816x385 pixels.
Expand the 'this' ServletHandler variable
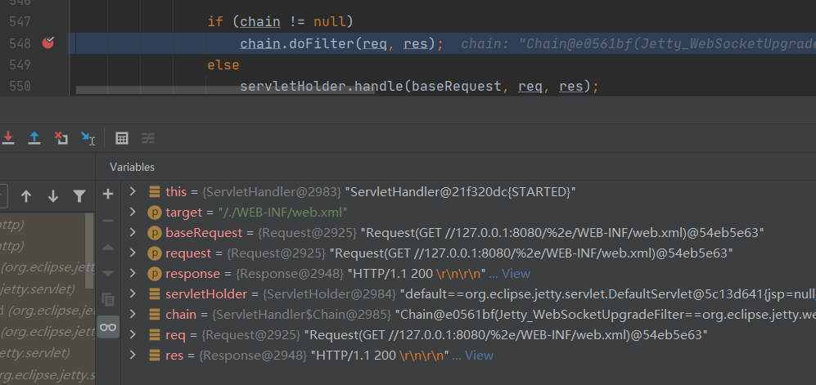(133, 192)
